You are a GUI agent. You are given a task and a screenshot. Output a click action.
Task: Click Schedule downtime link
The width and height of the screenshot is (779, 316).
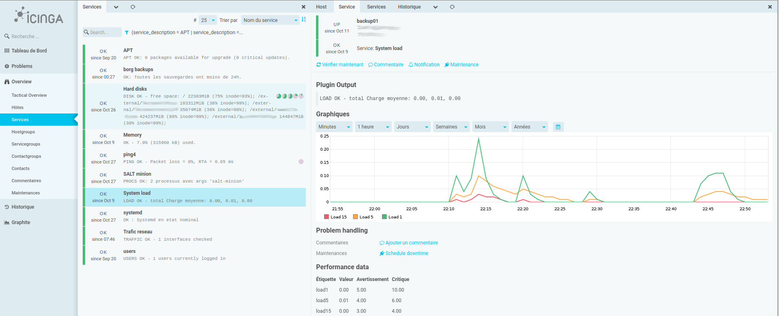[x=404, y=253]
